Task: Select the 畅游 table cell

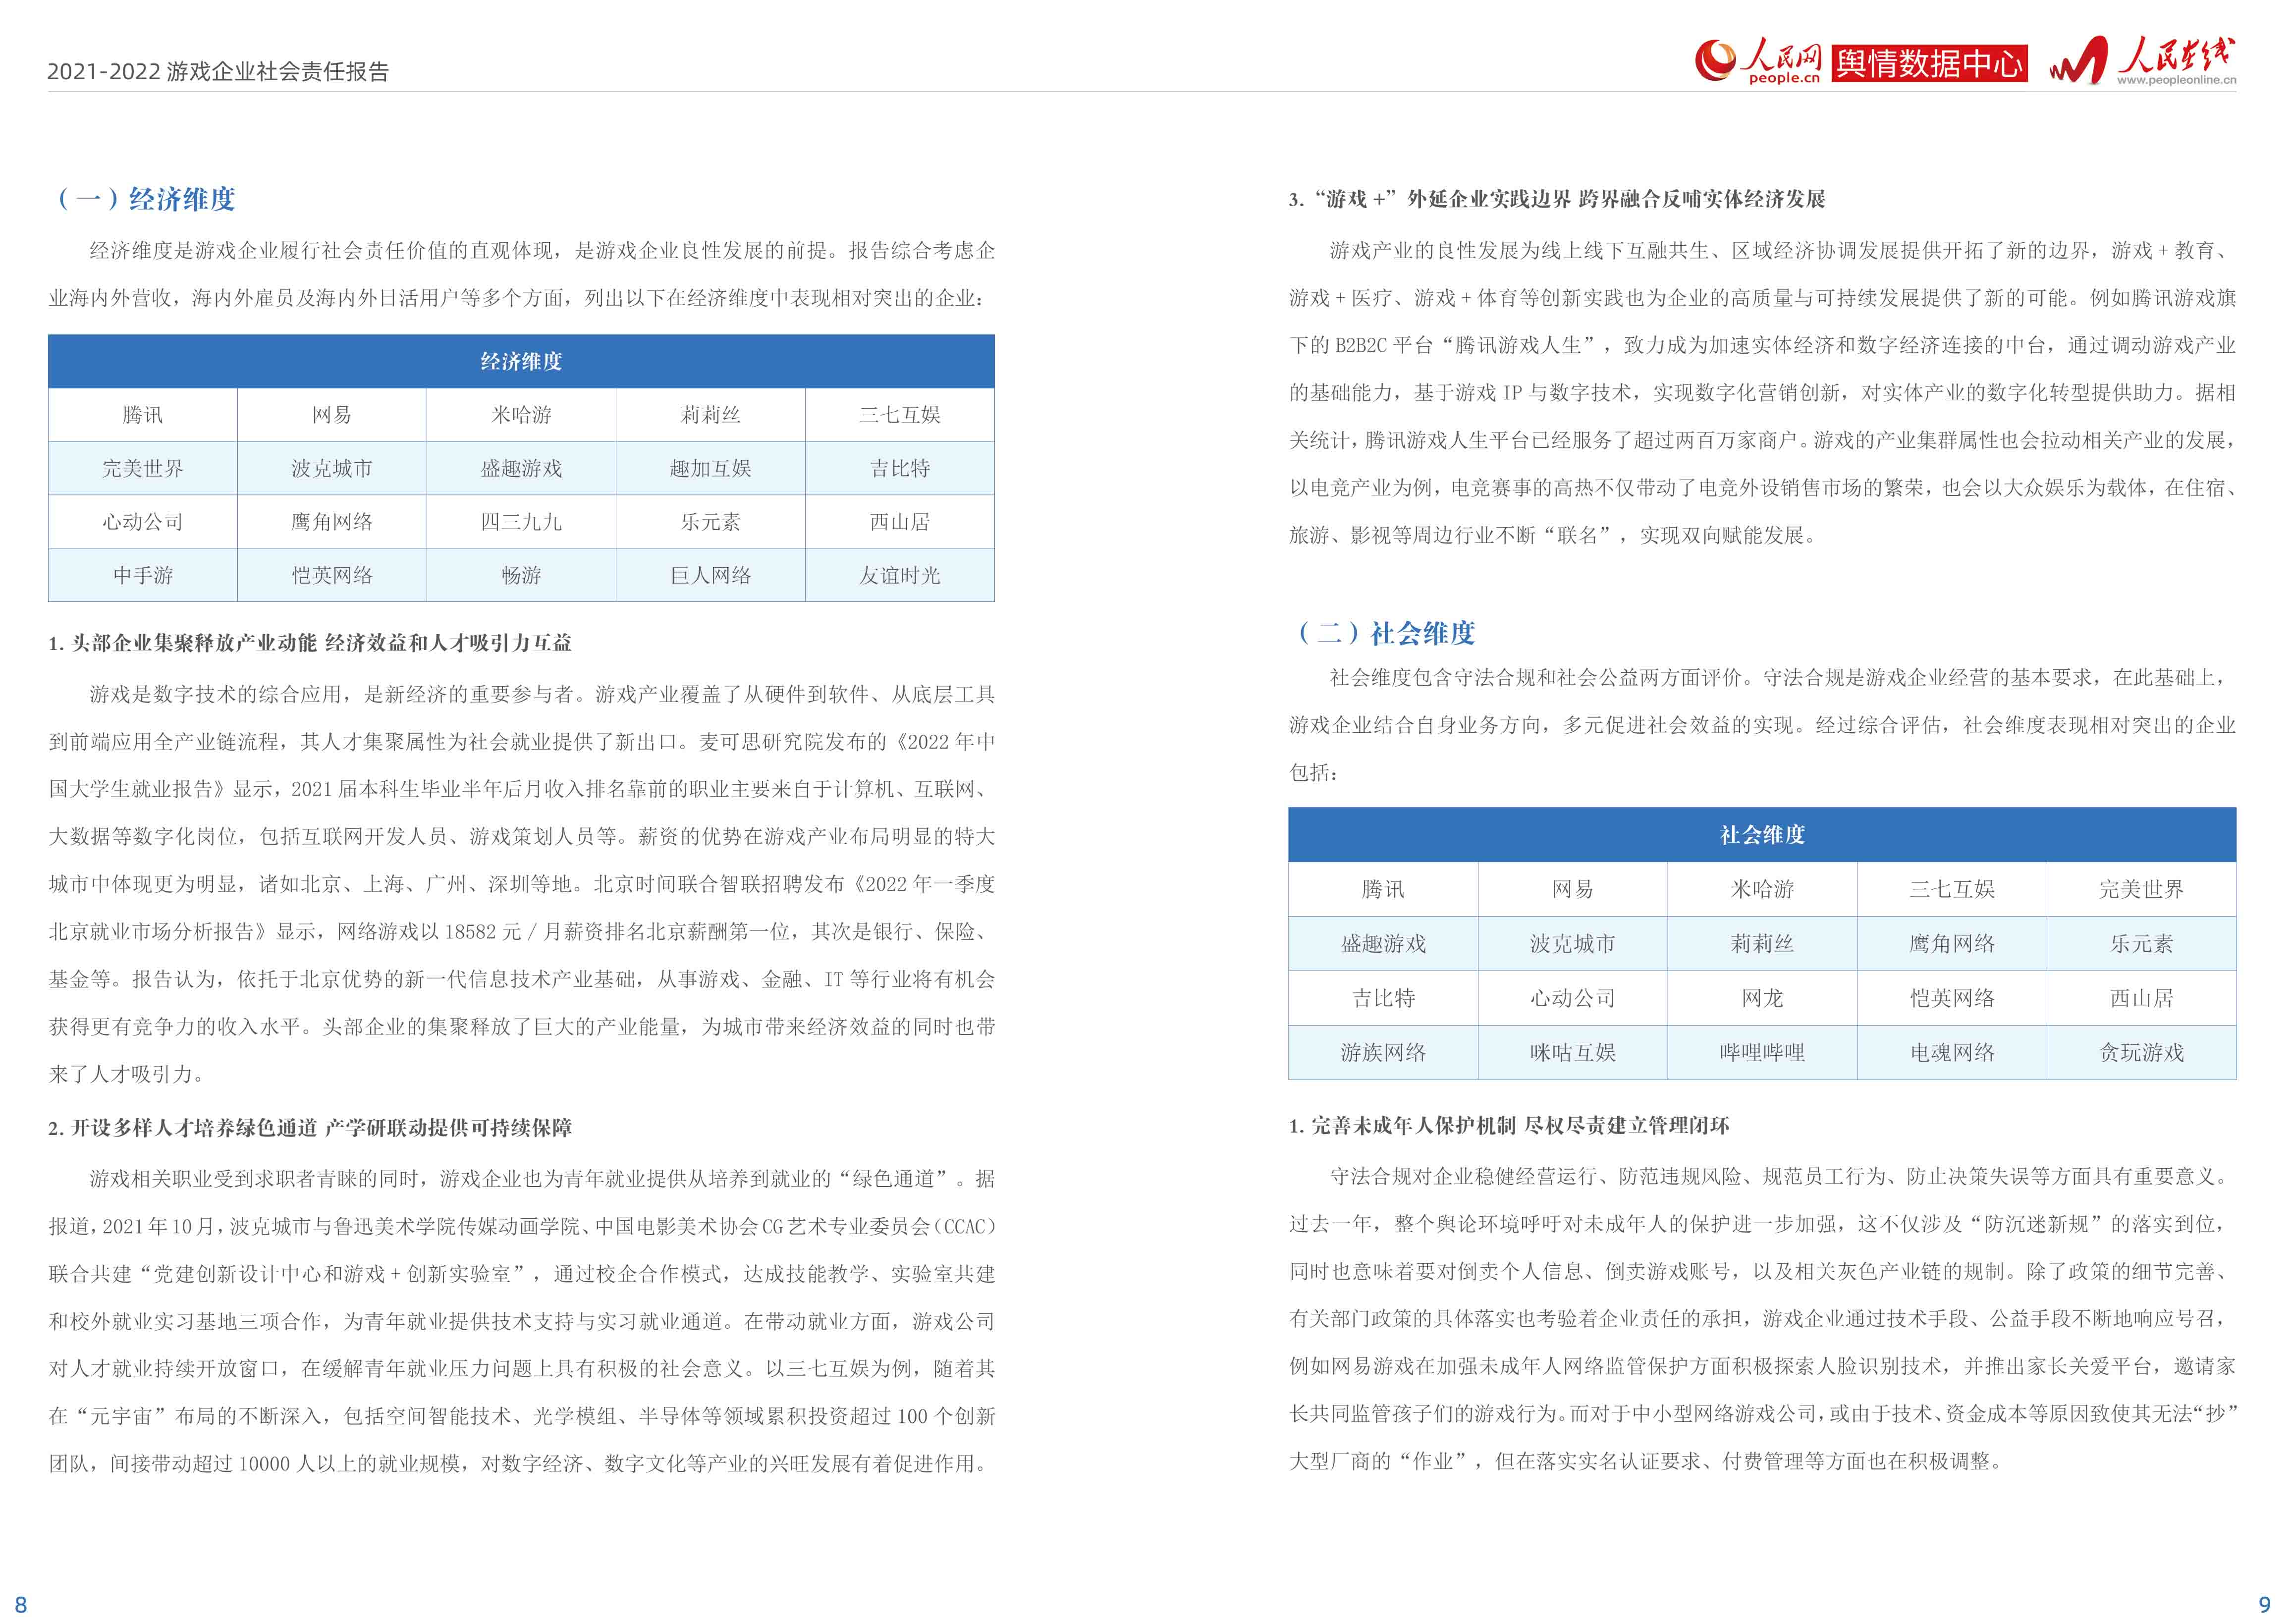Action: tap(521, 575)
